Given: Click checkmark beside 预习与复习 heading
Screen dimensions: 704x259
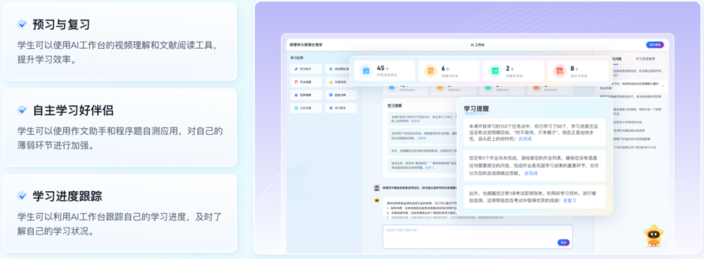Looking at the screenshot, I should 22,24.
